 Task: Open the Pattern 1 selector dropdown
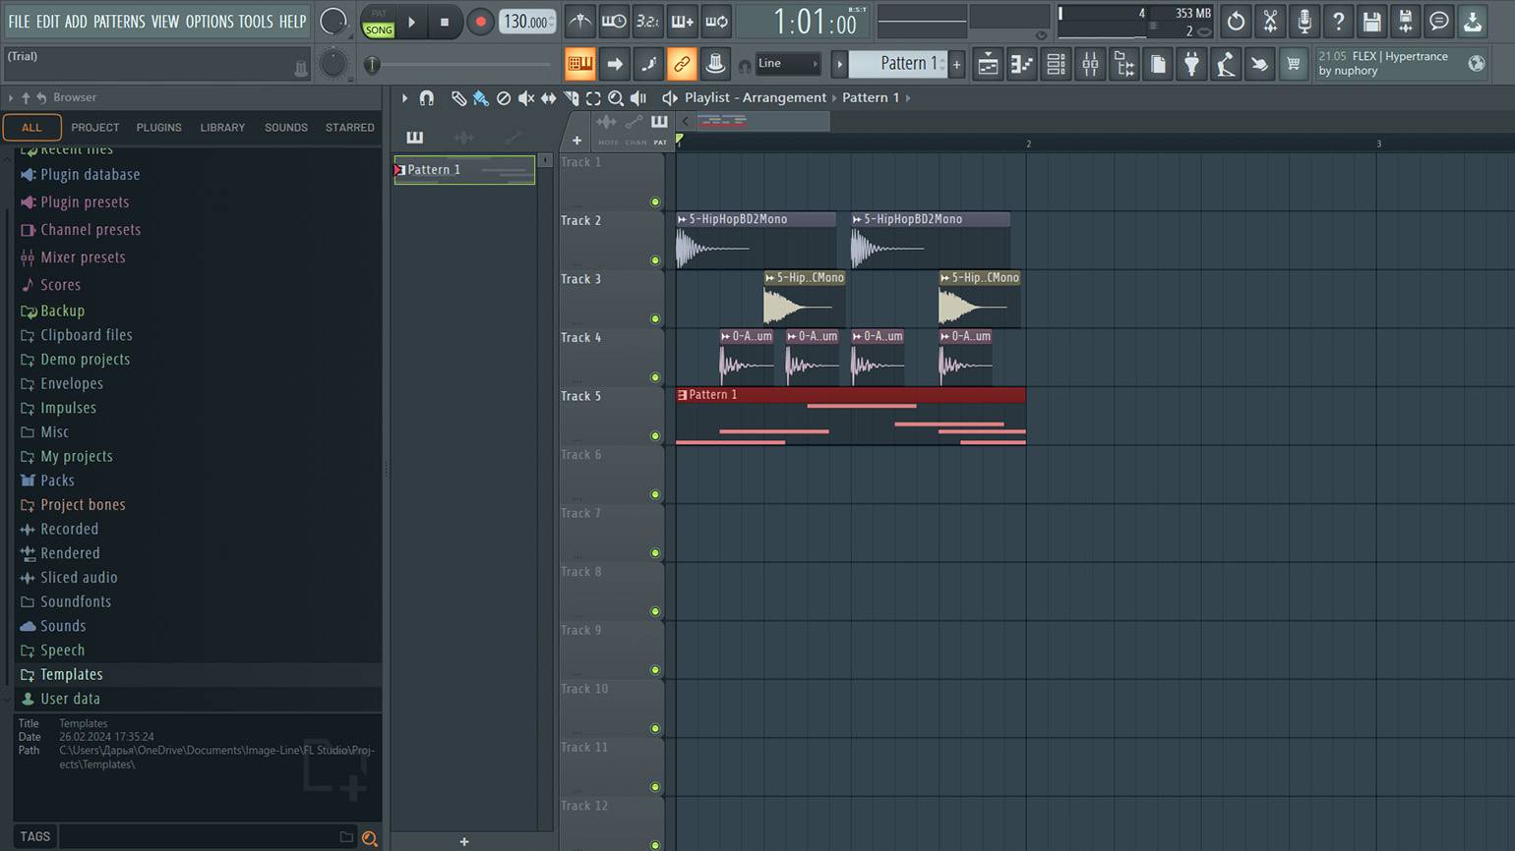900,64
